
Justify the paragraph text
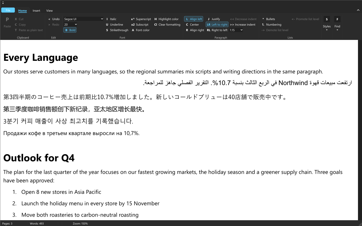[214, 19]
